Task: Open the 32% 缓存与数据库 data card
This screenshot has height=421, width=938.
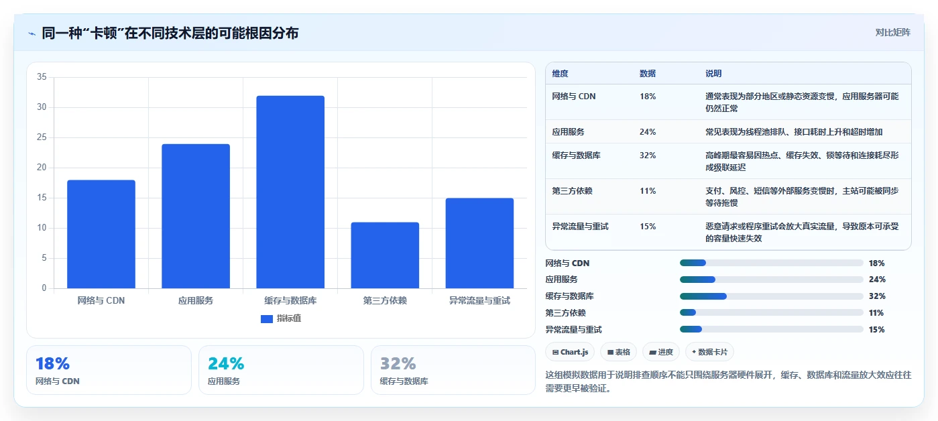Action: point(453,370)
